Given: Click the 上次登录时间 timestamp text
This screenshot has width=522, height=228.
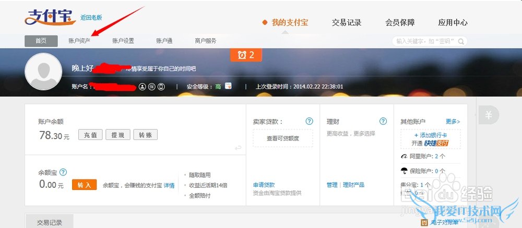Looking at the screenshot, I should (x=299, y=87).
